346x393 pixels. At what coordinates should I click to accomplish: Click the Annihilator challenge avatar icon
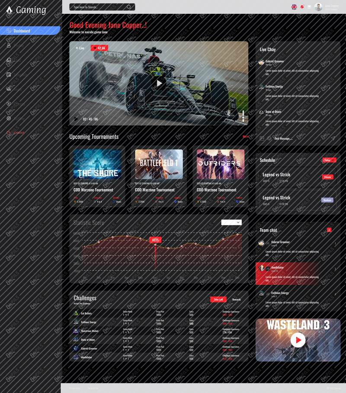click(76, 357)
